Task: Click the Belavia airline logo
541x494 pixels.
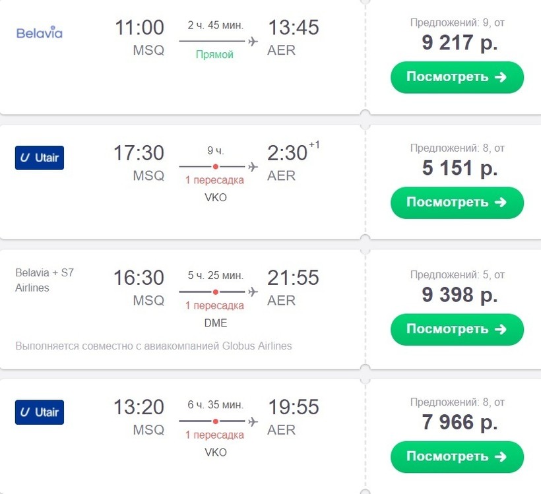Action: tap(39, 32)
